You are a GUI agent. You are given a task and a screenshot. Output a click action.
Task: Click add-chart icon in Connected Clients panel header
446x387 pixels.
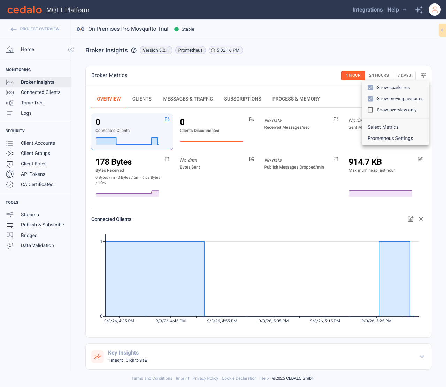410,219
